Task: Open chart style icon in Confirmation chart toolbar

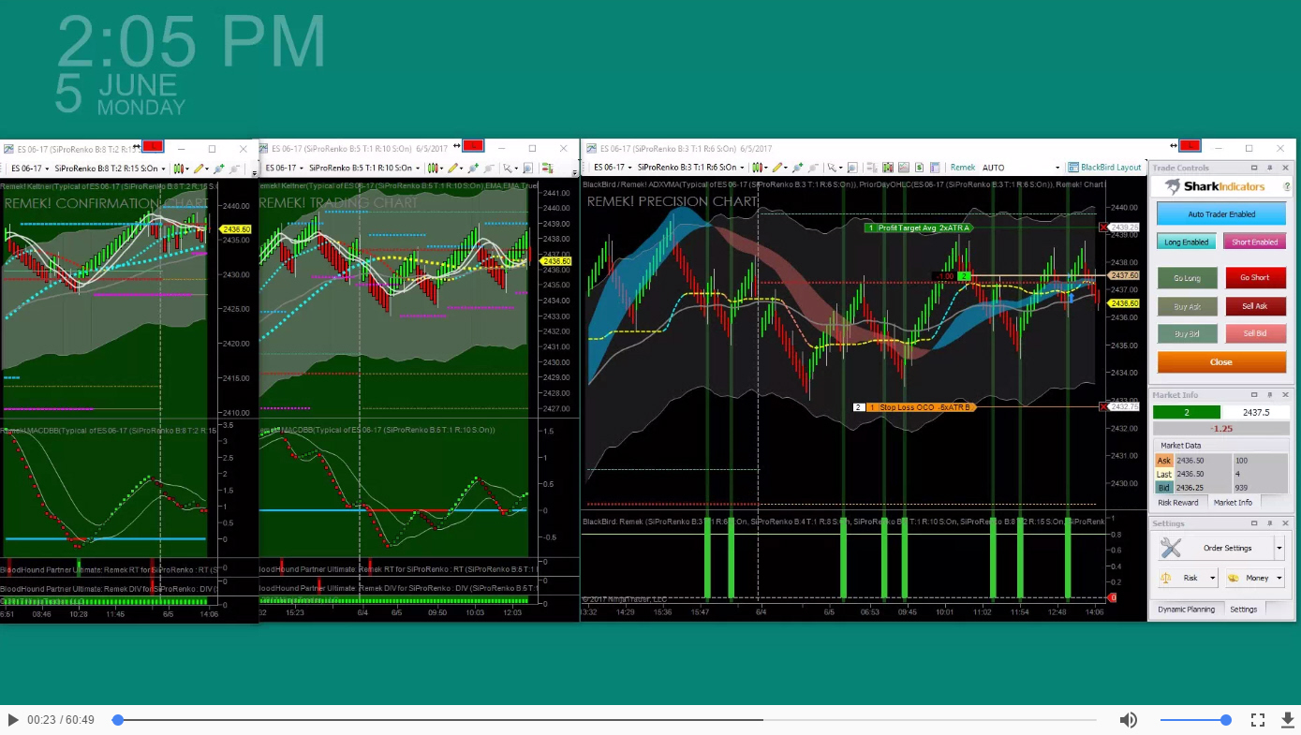Action: click(180, 169)
